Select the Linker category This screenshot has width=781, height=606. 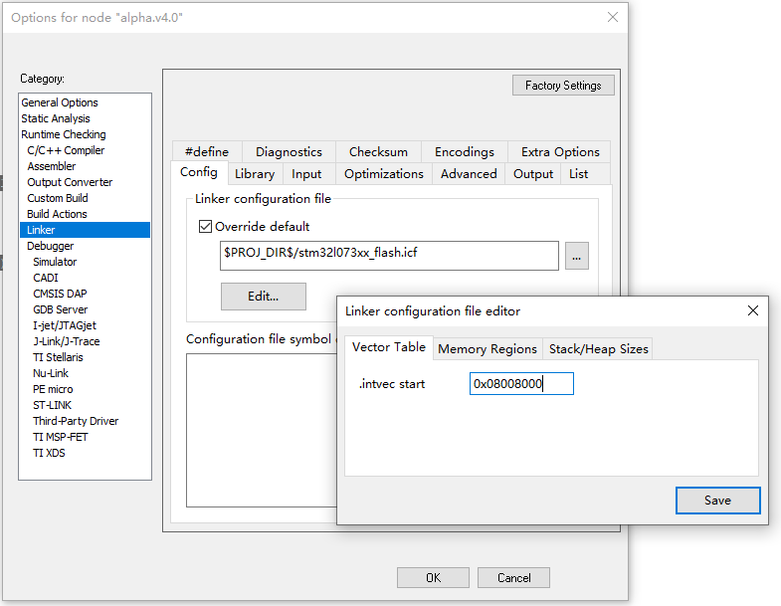[x=85, y=230]
